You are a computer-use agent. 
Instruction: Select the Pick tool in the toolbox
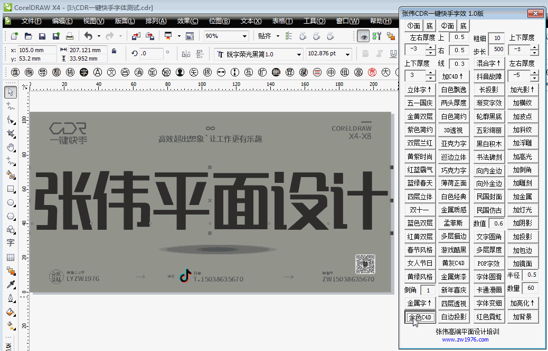click(x=11, y=92)
